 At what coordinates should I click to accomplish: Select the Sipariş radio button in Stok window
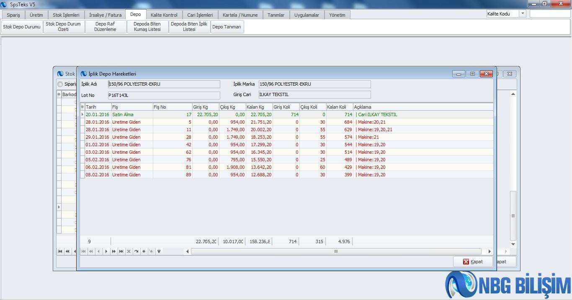click(60, 84)
